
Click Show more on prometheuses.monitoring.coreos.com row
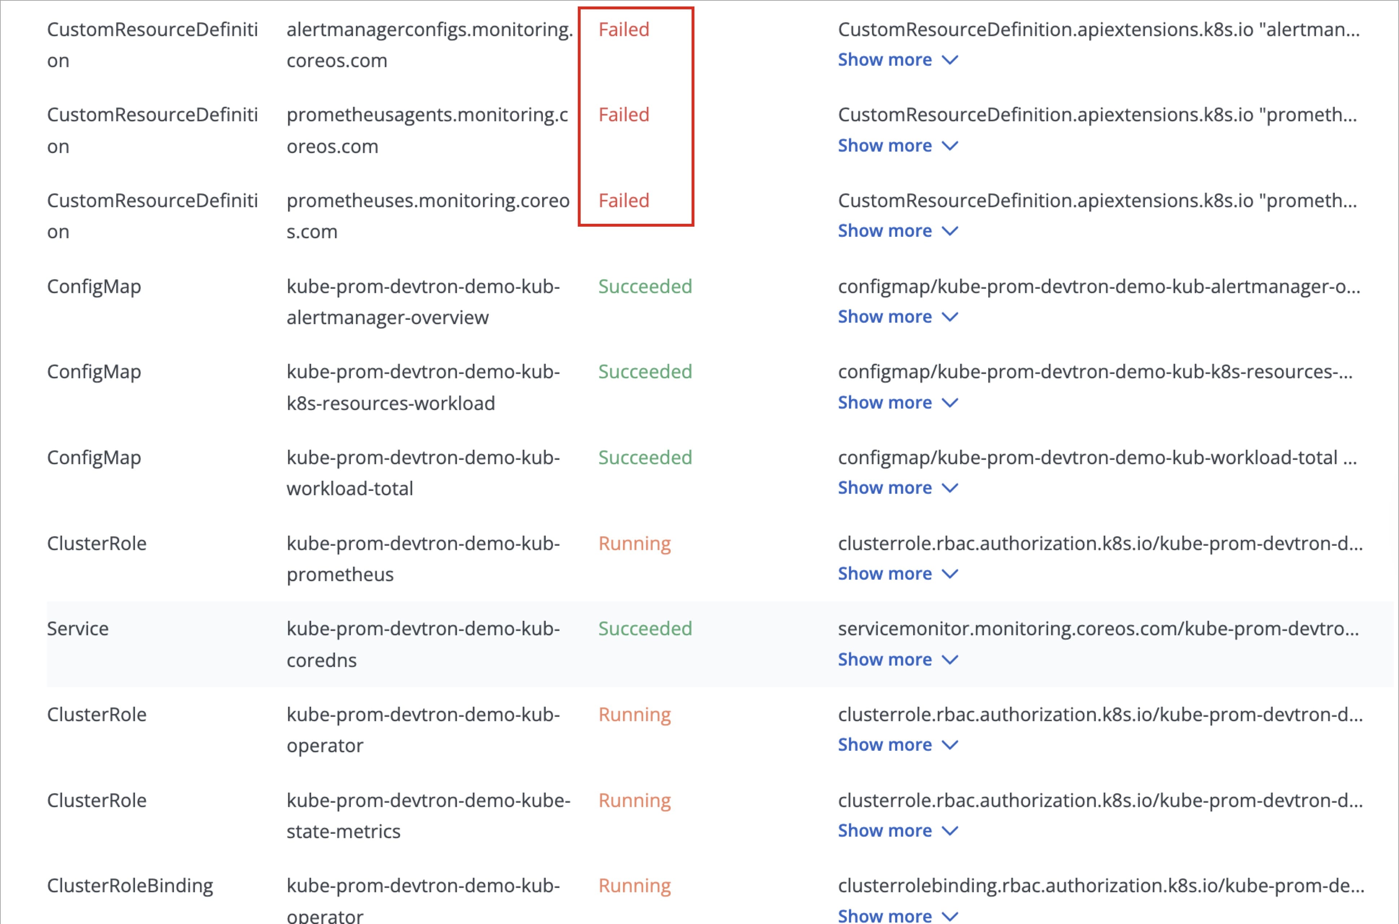(897, 231)
